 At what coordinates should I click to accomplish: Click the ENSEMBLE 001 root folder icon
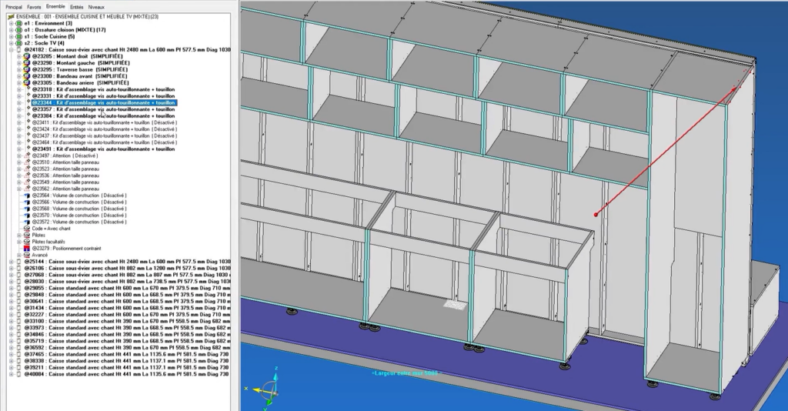pyautogui.click(x=11, y=17)
